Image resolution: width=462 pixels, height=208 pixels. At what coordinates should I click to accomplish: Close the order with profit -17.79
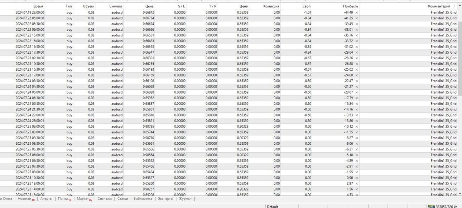click(x=356, y=98)
